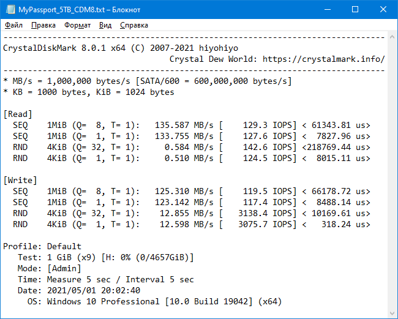Click the 0.584 MB/s value

pyautogui.click(x=189, y=147)
